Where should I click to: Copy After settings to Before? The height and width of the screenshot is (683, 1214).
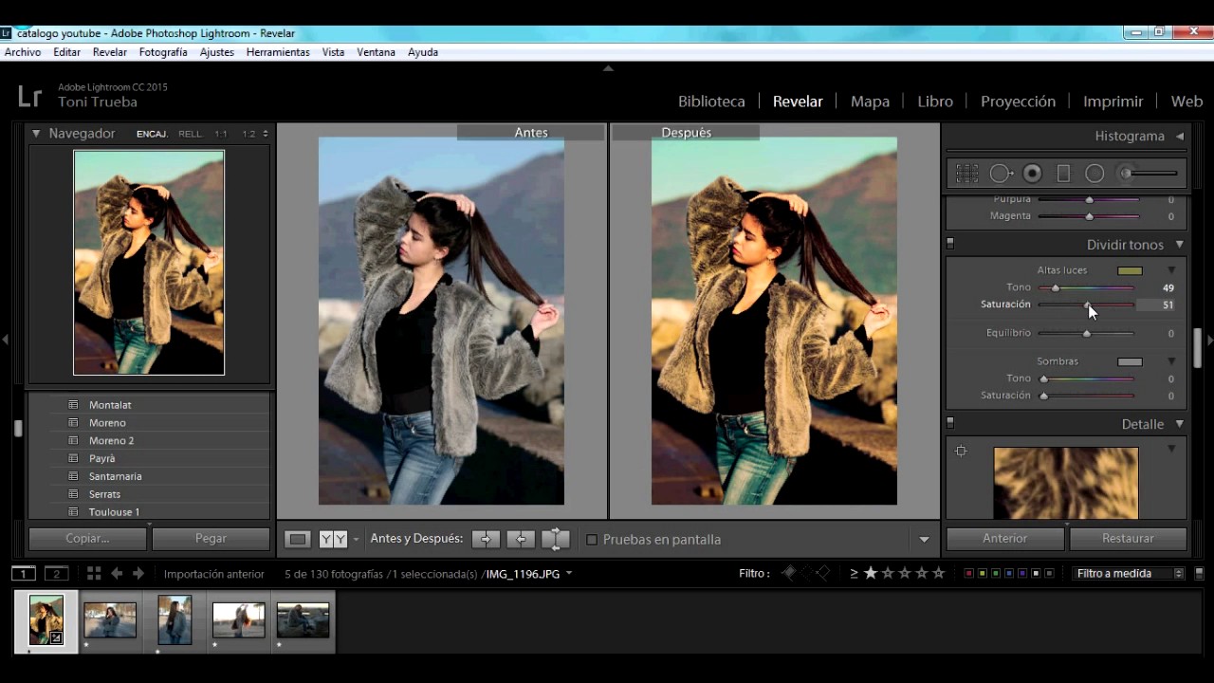pos(520,539)
